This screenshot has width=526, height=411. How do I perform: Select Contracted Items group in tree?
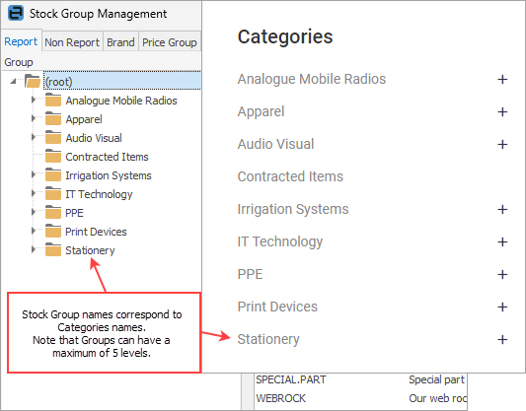107,157
